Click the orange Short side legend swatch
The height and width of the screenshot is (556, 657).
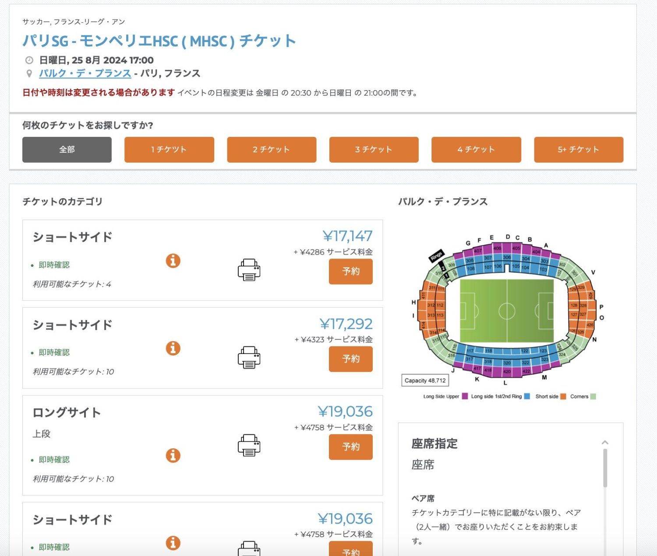(x=563, y=396)
